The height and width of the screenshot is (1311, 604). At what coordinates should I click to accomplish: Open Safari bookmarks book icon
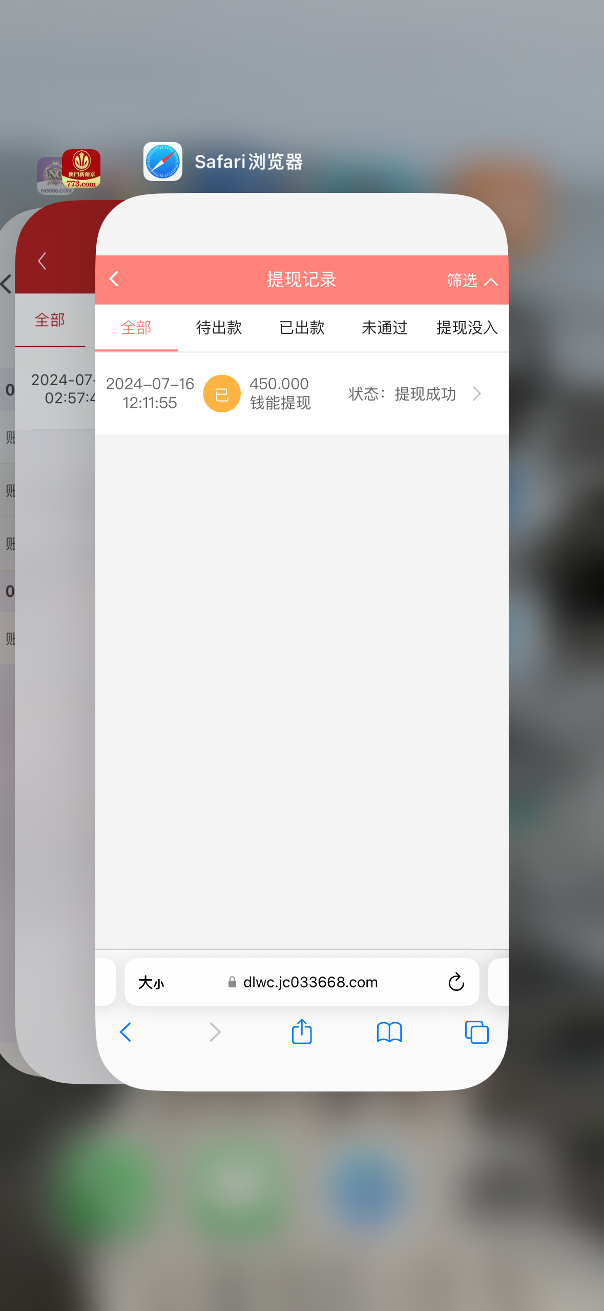click(389, 1032)
